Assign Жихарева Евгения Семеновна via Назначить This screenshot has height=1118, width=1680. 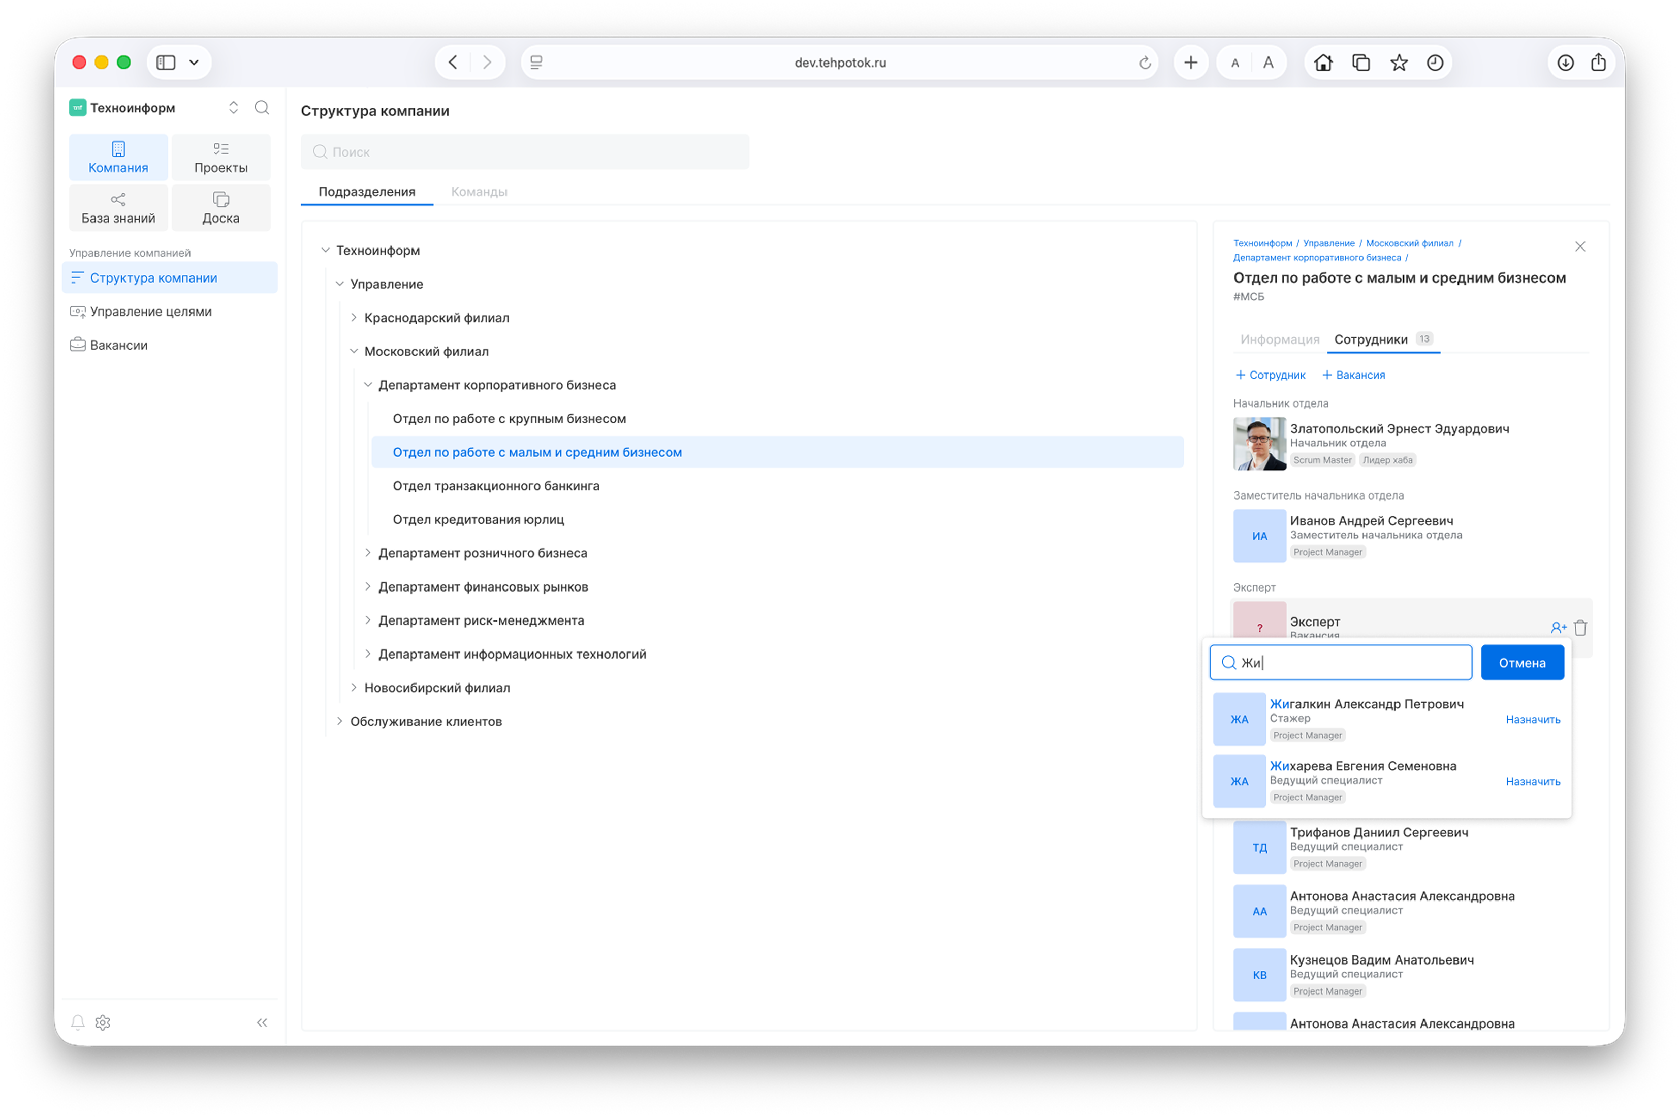coord(1533,782)
